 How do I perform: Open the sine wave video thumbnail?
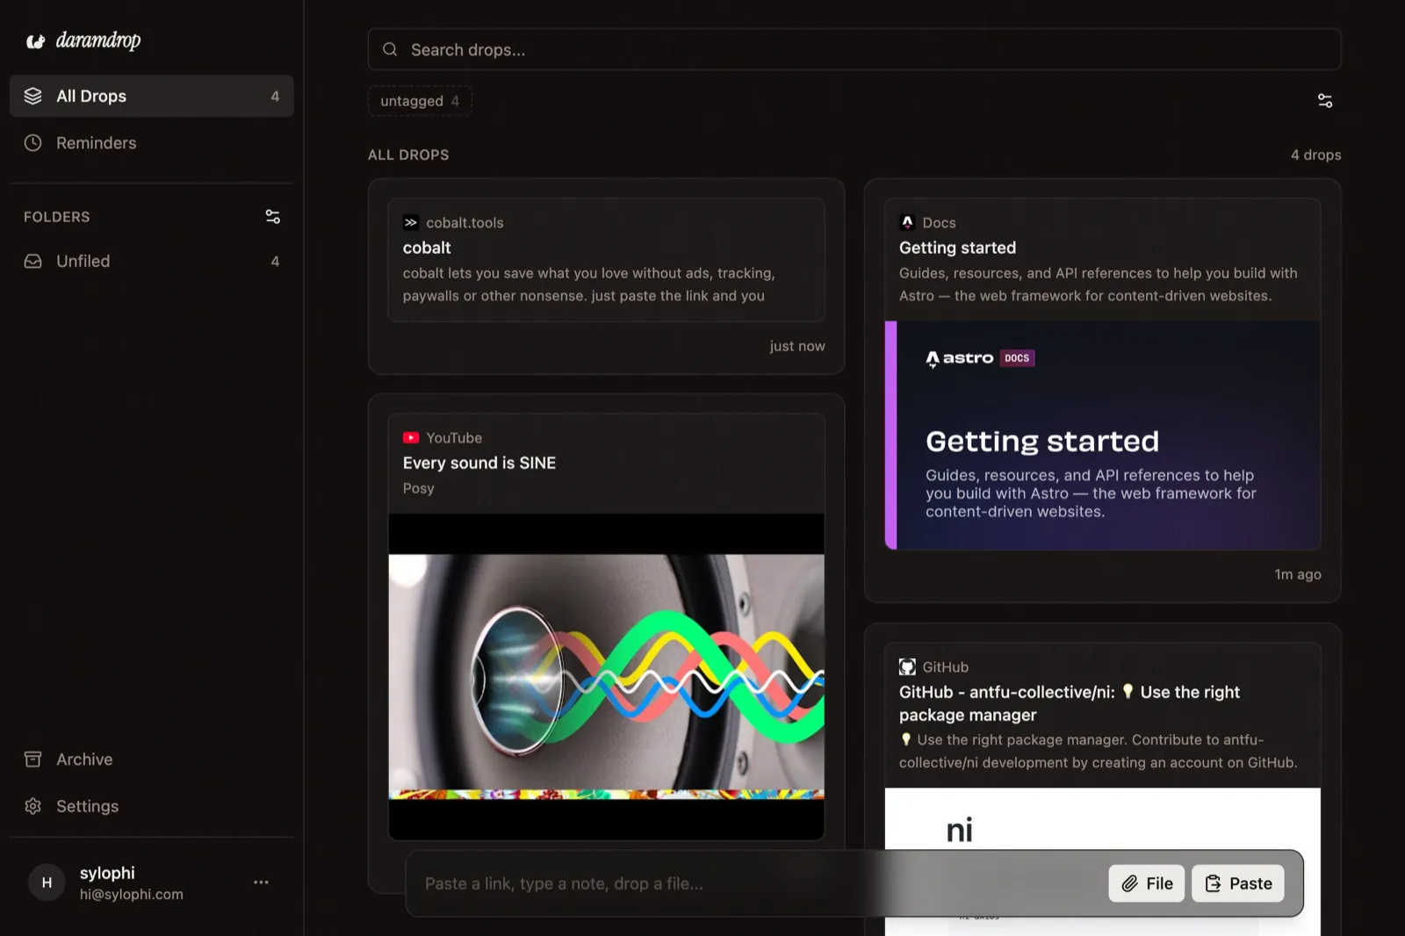pyautogui.click(x=606, y=677)
